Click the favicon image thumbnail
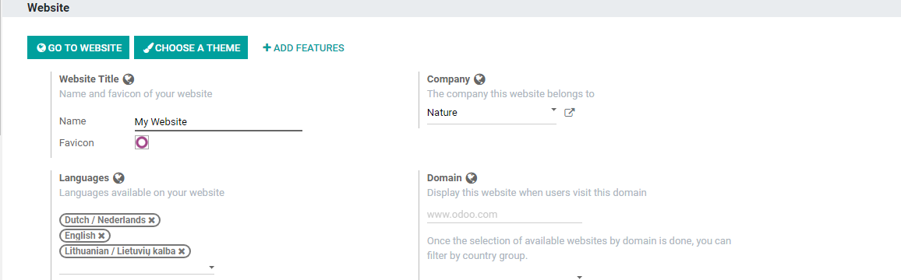The width and height of the screenshot is (901, 280). coord(142,142)
